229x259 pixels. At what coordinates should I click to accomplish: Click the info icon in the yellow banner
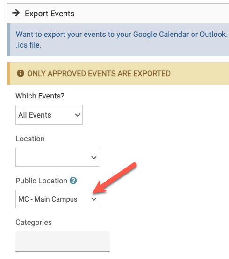click(x=21, y=73)
